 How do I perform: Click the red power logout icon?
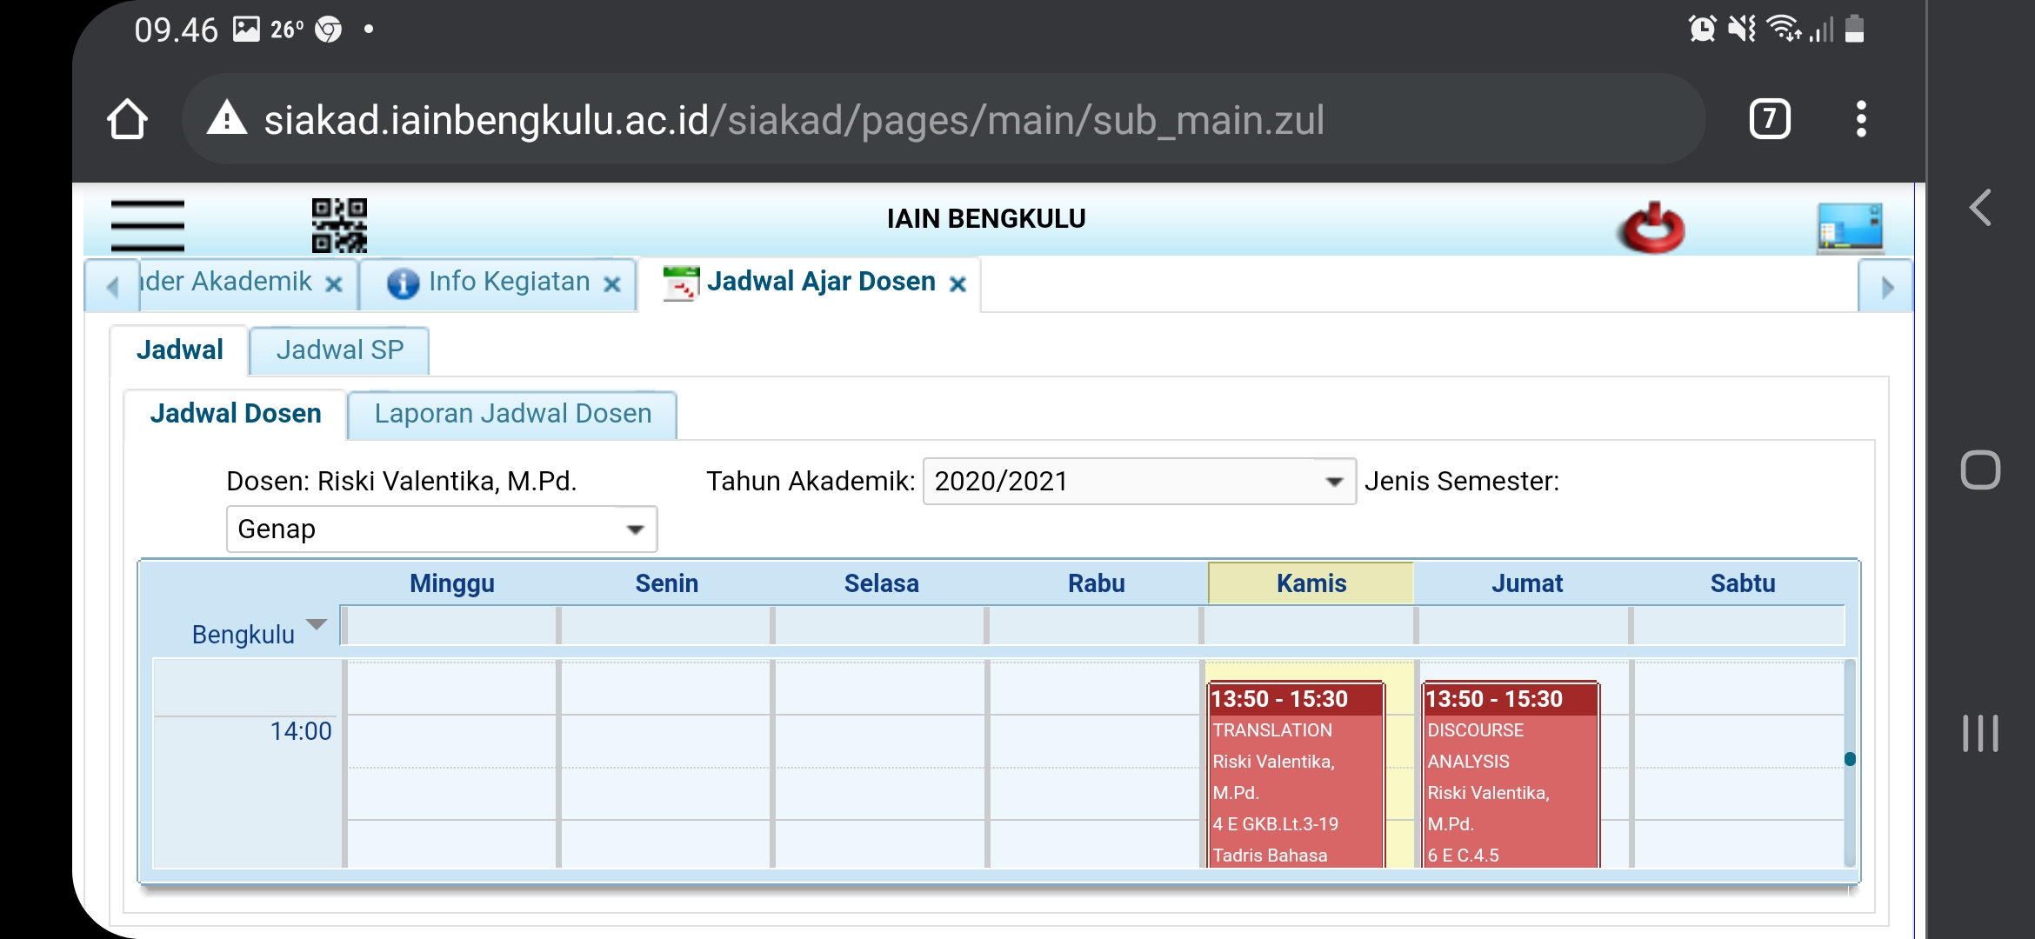[x=1651, y=229]
